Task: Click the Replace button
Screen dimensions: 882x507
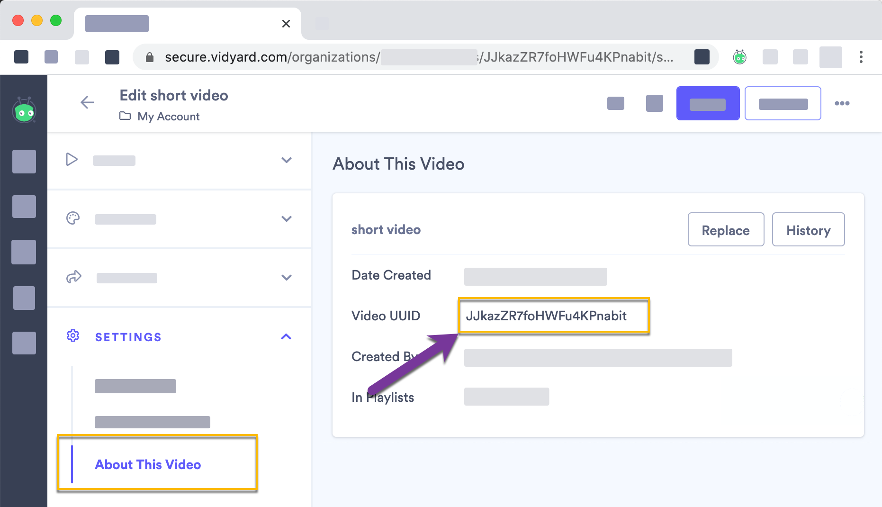Action: tap(726, 230)
